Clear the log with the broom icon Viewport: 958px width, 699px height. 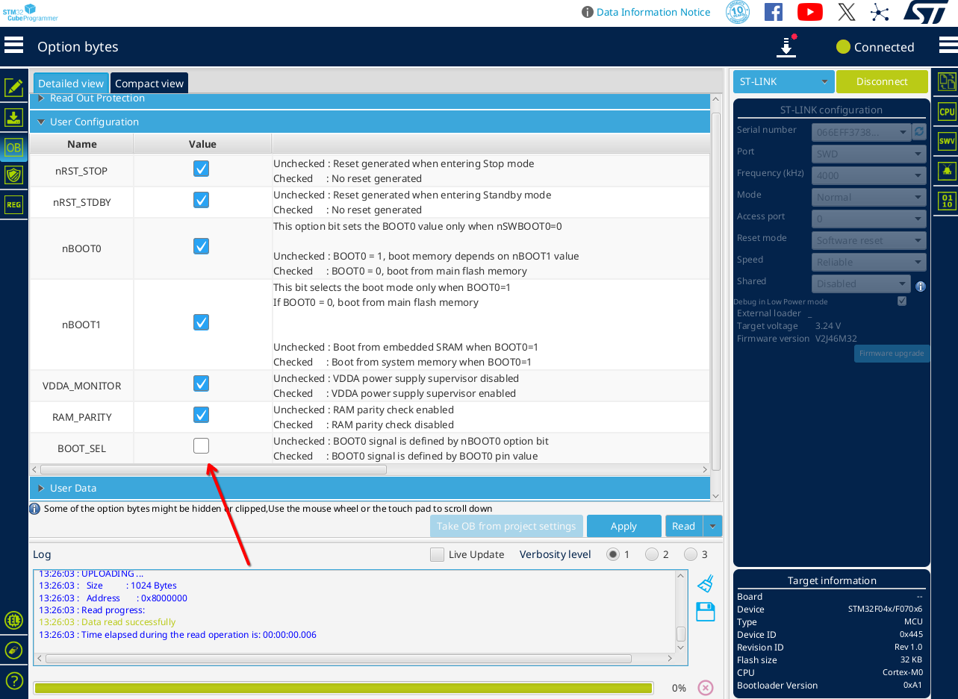coord(706,584)
